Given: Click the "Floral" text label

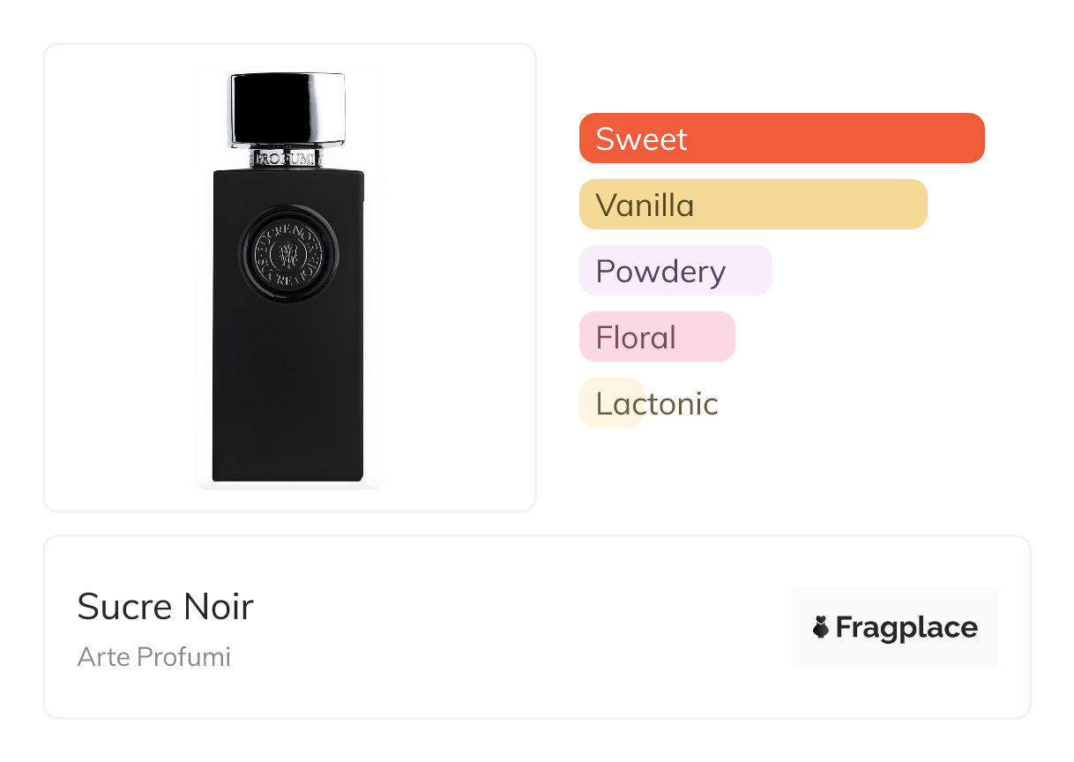Looking at the screenshot, I should (636, 338).
